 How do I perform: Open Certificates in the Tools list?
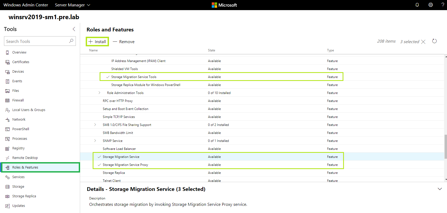[x=21, y=62]
